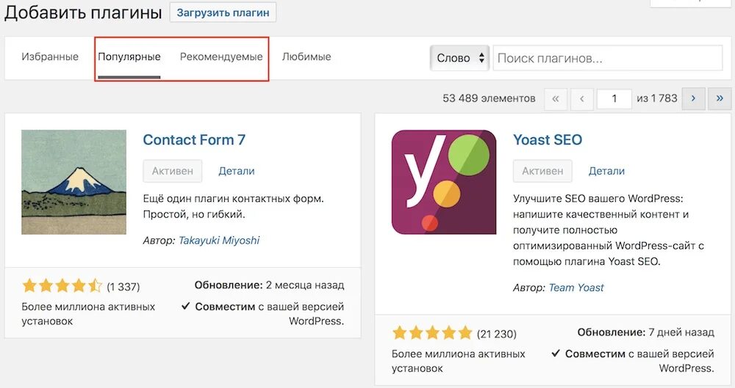Open the Любимые tab

(306, 56)
